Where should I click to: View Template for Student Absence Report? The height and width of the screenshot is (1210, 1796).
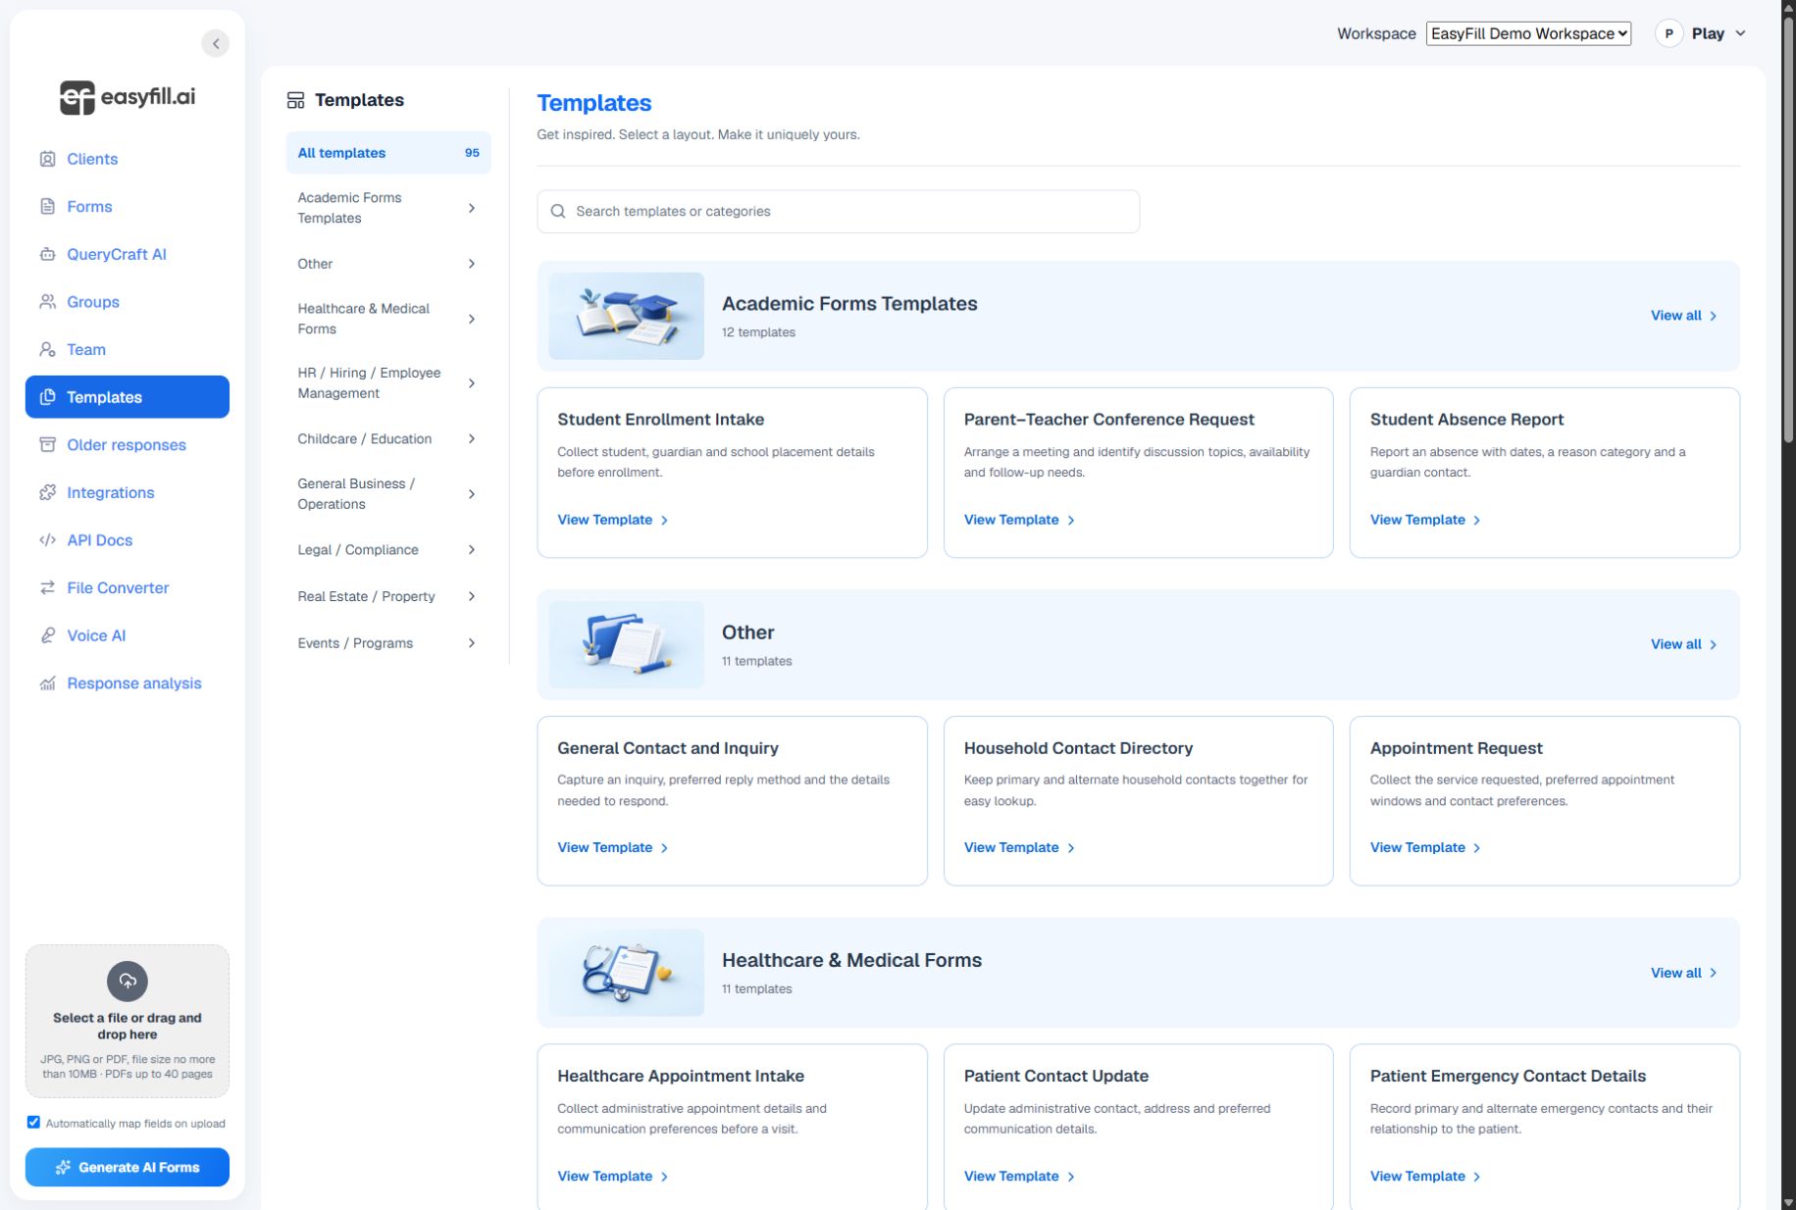click(x=1425, y=520)
